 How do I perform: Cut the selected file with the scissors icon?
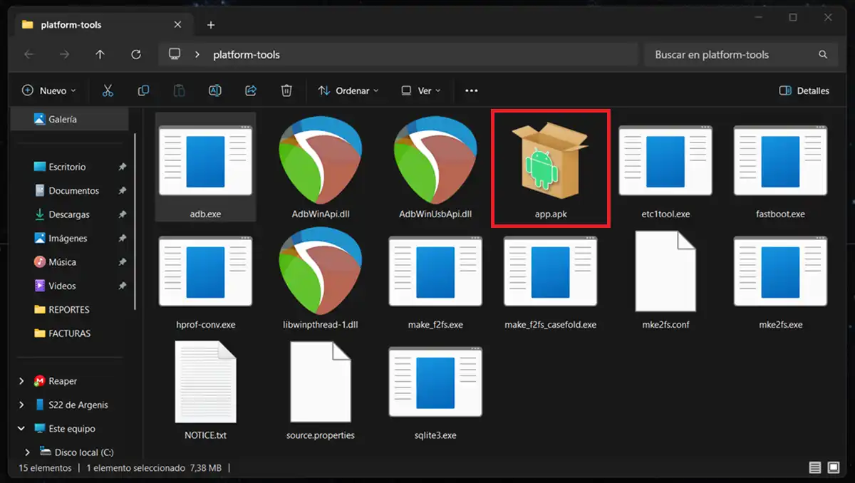[108, 90]
